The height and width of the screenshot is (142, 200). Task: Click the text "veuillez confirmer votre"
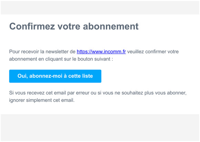(x=153, y=51)
